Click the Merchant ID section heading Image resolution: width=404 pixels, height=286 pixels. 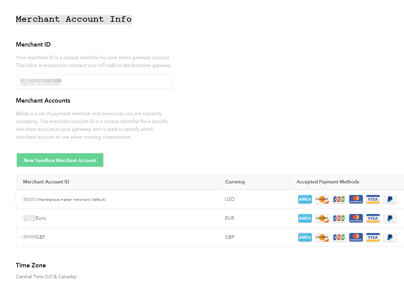[33, 44]
